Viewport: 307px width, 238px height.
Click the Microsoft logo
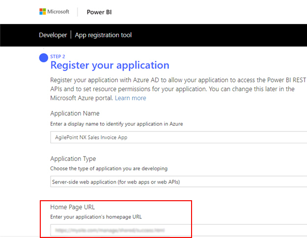[x=54, y=12]
